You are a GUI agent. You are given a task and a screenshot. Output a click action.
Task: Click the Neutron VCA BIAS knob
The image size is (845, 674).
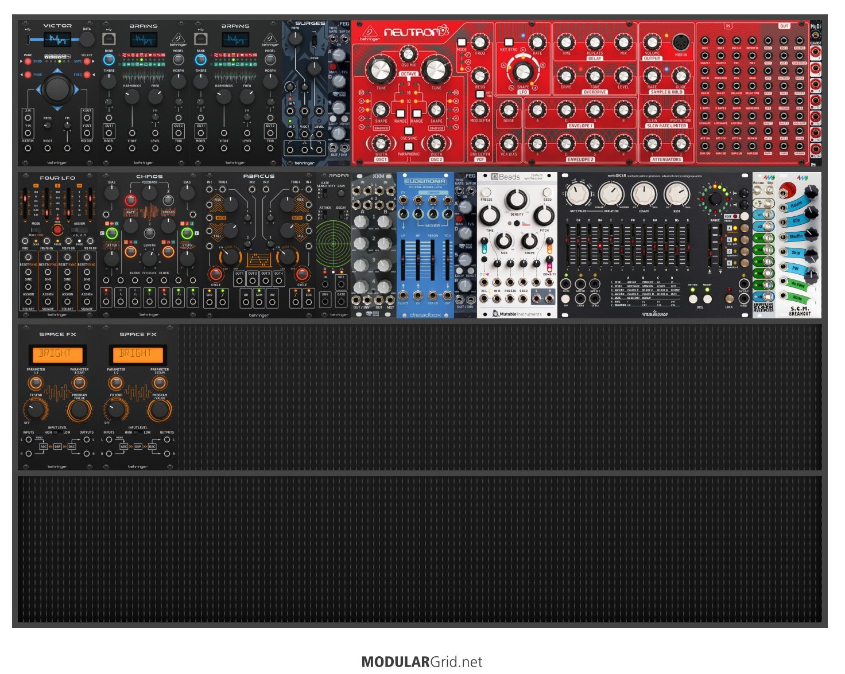[x=508, y=143]
